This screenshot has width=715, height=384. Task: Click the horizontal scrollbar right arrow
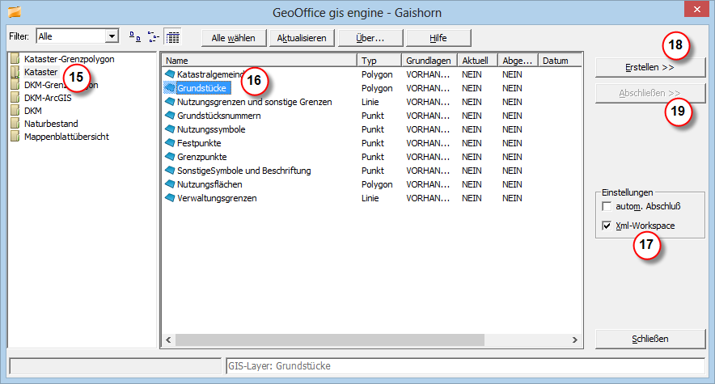point(574,340)
